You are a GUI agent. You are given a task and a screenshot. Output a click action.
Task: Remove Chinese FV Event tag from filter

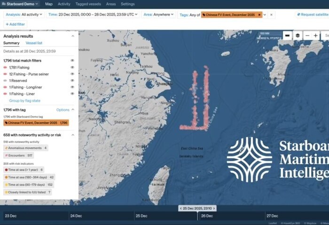click(x=259, y=15)
